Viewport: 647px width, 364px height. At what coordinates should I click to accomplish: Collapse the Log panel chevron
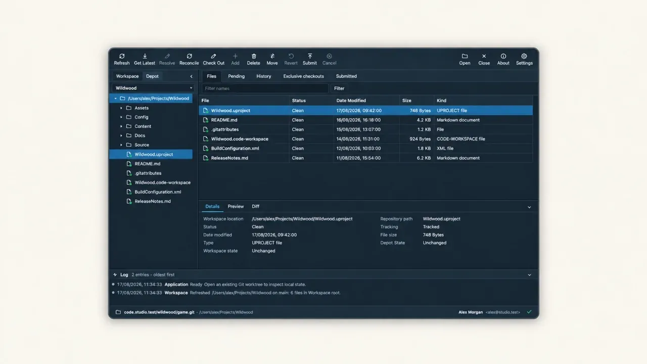[529, 275]
